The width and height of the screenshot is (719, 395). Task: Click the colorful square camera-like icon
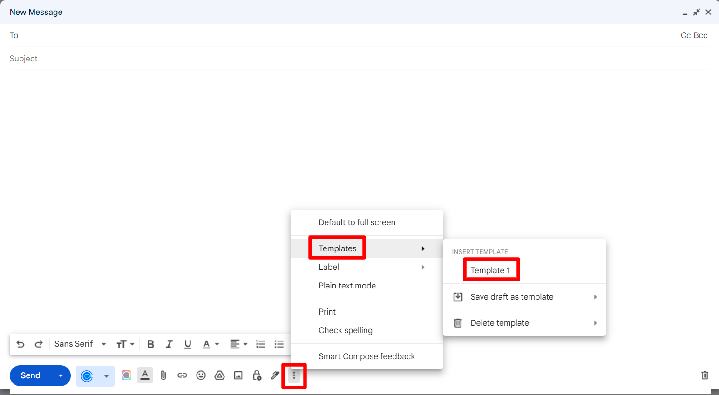click(126, 375)
